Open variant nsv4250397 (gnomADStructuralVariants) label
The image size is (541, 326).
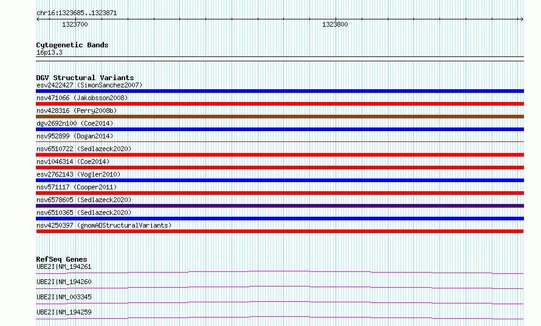pos(104,225)
